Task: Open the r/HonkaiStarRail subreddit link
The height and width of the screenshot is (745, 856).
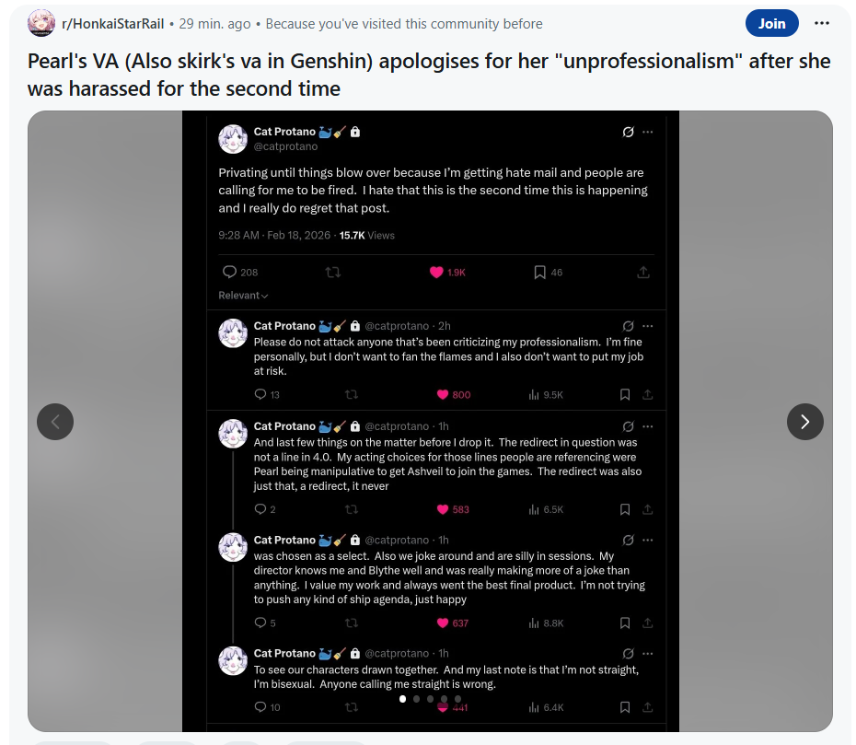Action: [x=113, y=24]
